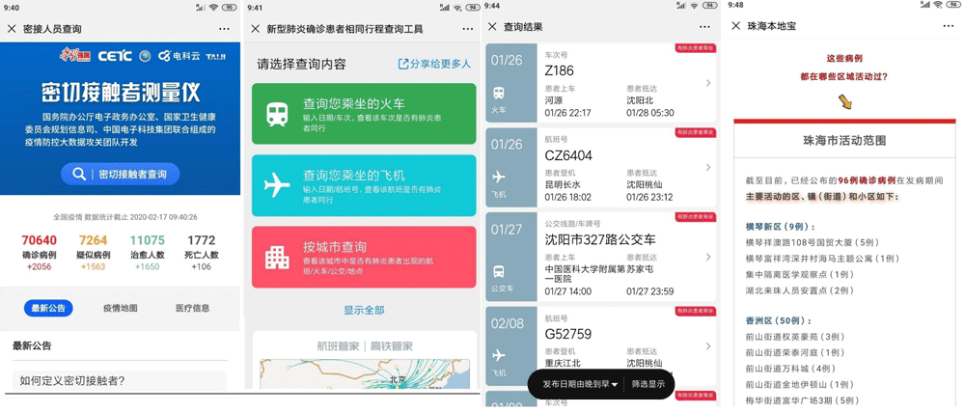Open three-dot menu on 同行程查询工具 screen
The height and width of the screenshot is (413, 965).
coord(466,29)
